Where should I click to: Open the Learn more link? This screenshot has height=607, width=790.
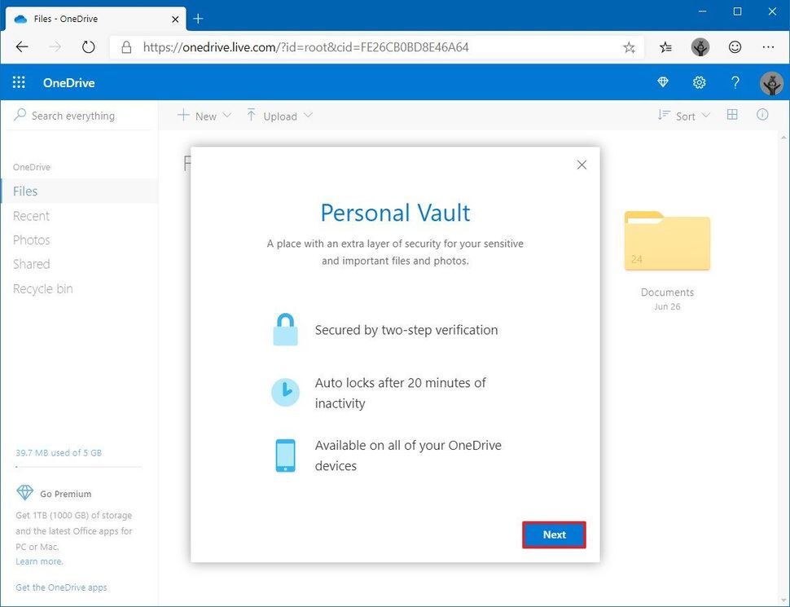click(x=38, y=561)
